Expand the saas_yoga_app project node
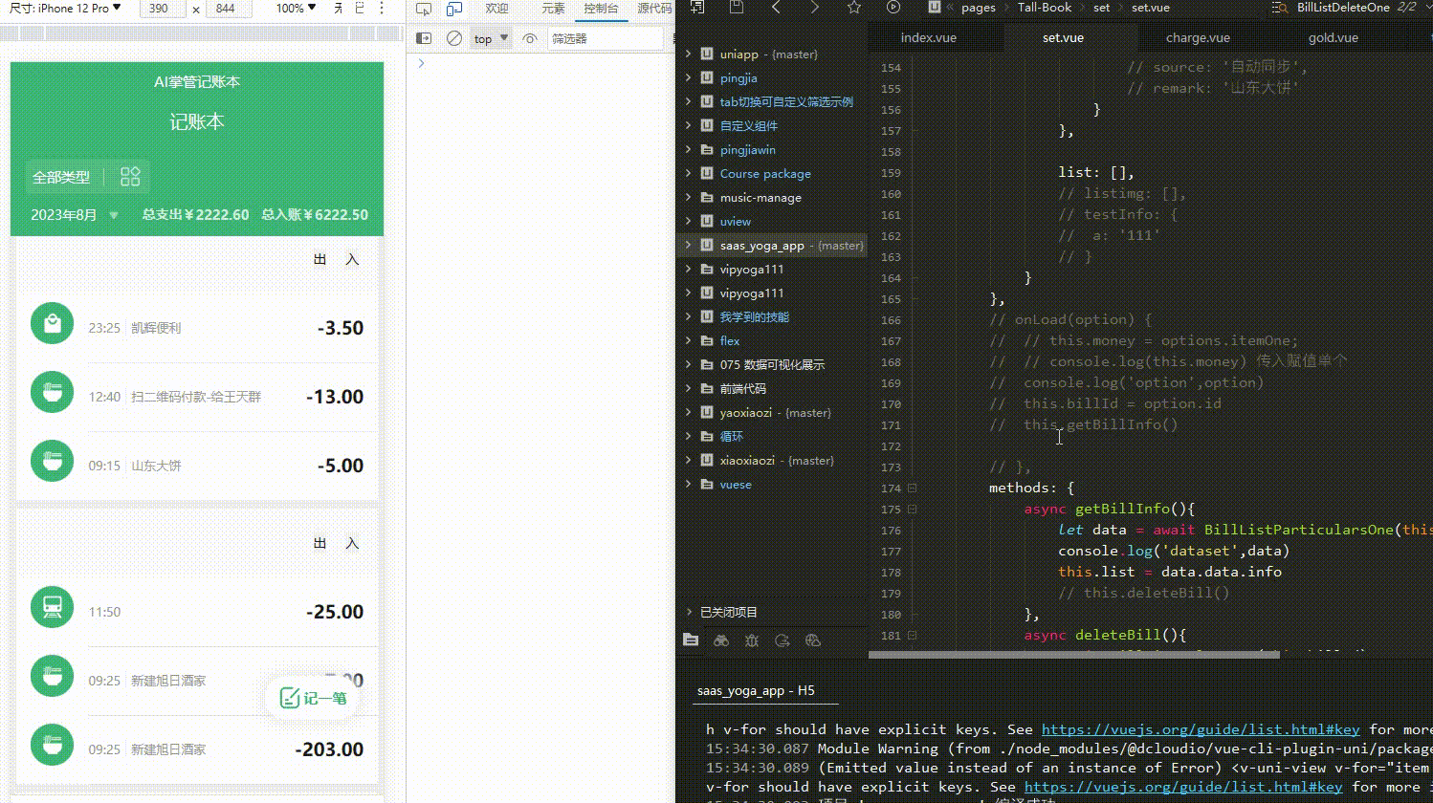Screen dimensions: 1433x803 [688, 245]
